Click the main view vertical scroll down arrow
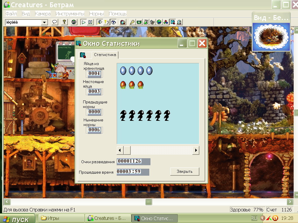Viewport: 298px width, 223px height. click(x=296, y=195)
